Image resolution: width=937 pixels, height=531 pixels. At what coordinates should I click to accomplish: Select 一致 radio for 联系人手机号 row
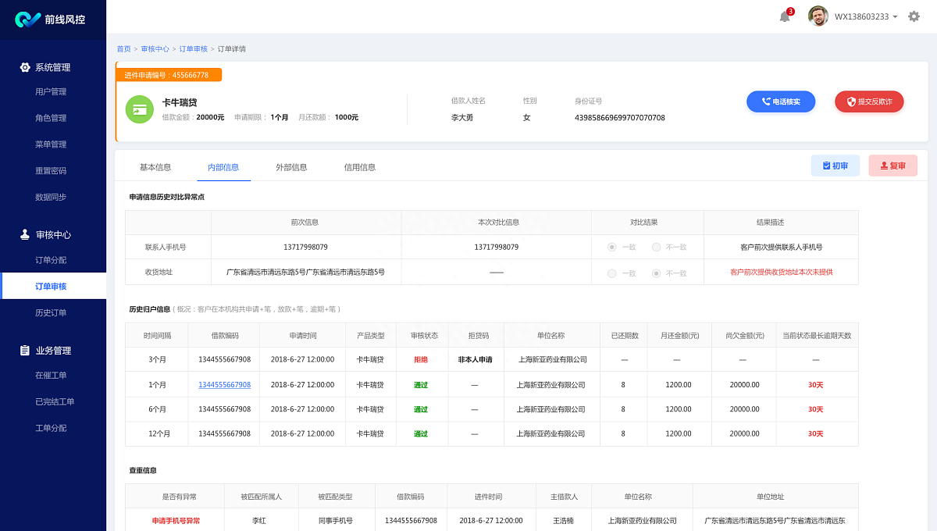pos(611,247)
